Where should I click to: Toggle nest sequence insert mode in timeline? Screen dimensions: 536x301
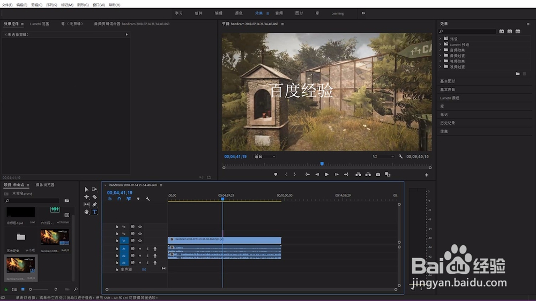coord(109,199)
